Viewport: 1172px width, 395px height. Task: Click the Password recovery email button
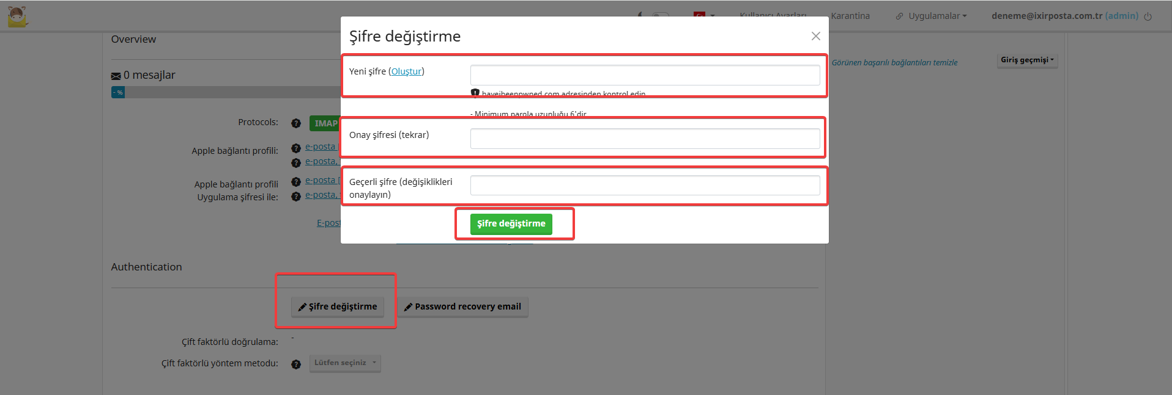pos(463,306)
